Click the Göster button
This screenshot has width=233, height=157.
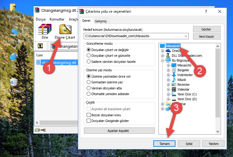coord(207,29)
